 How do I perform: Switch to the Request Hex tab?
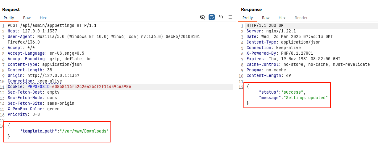pos(43,18)
